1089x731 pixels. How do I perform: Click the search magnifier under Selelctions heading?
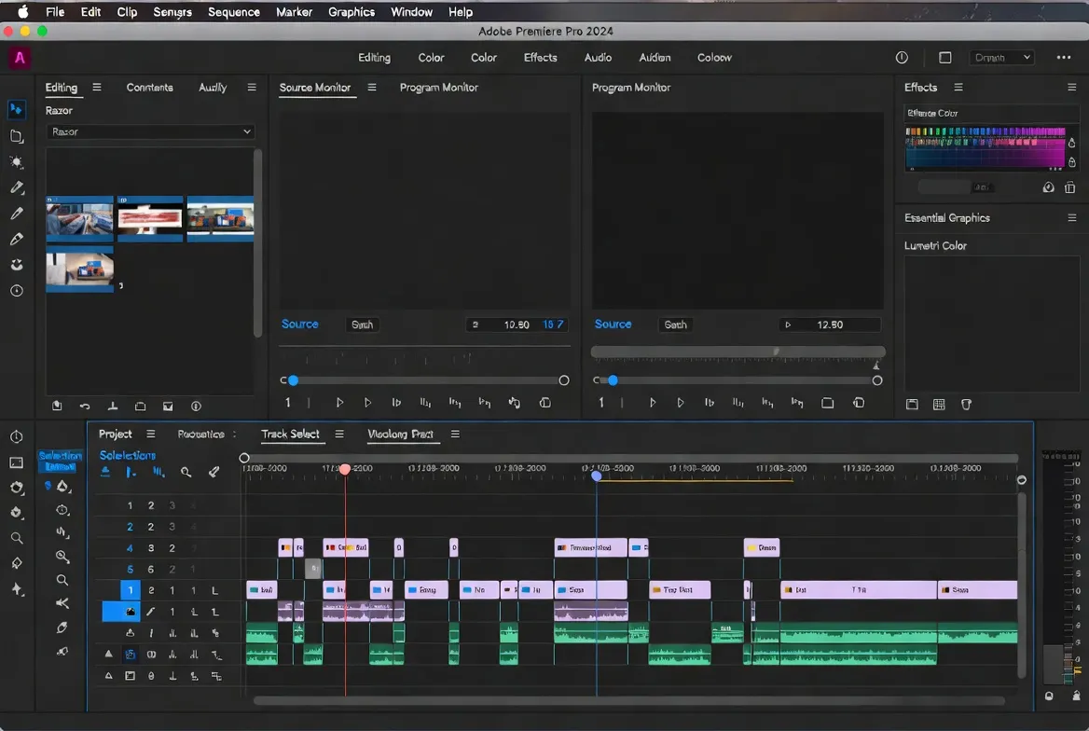(x=186, y=473)
